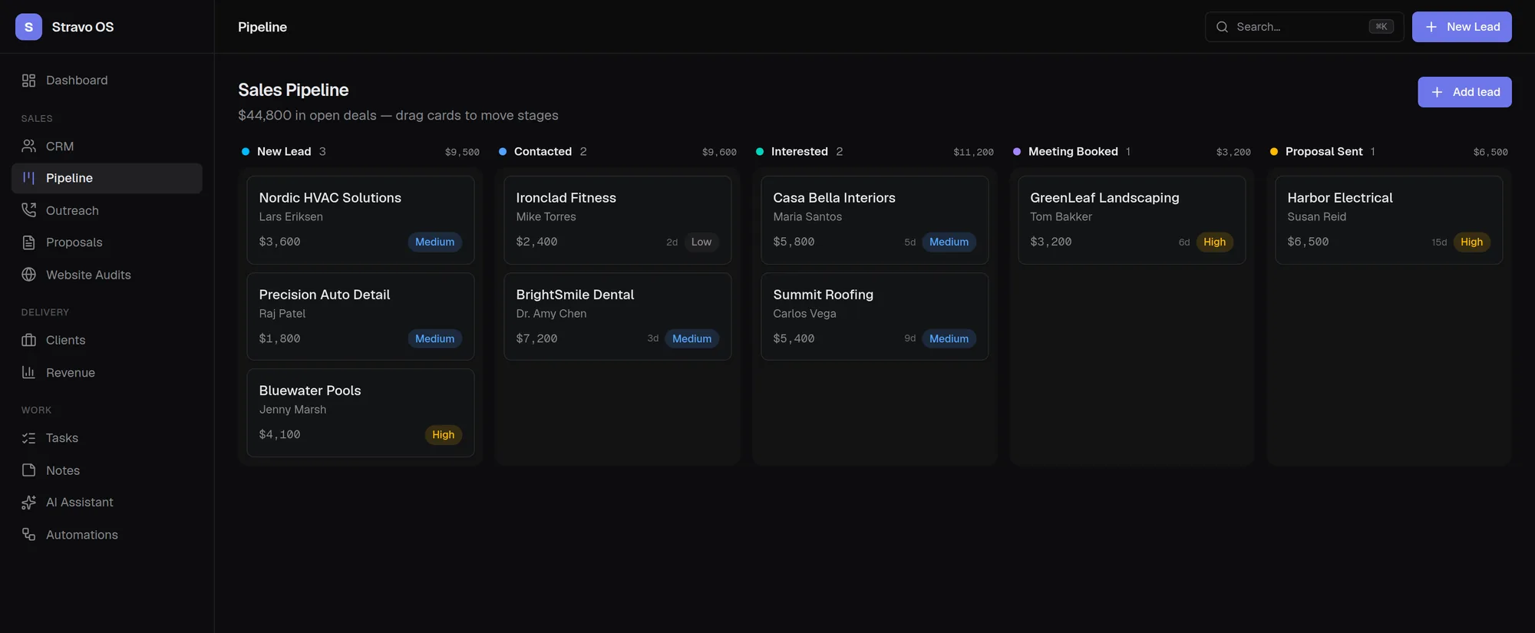This screenshot has height=633, width=1535.
Task: Click High badge on Harbor Electrical
Action: (1471, 242)
